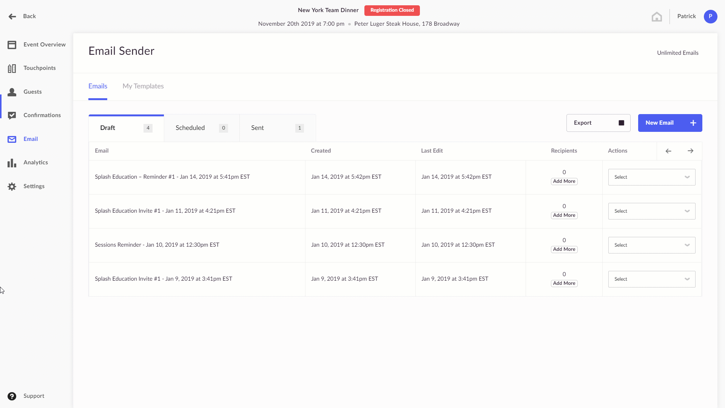Click the Back link text
Image resolution: width=725 pixels, height=408 pixels.
(29, 16)
